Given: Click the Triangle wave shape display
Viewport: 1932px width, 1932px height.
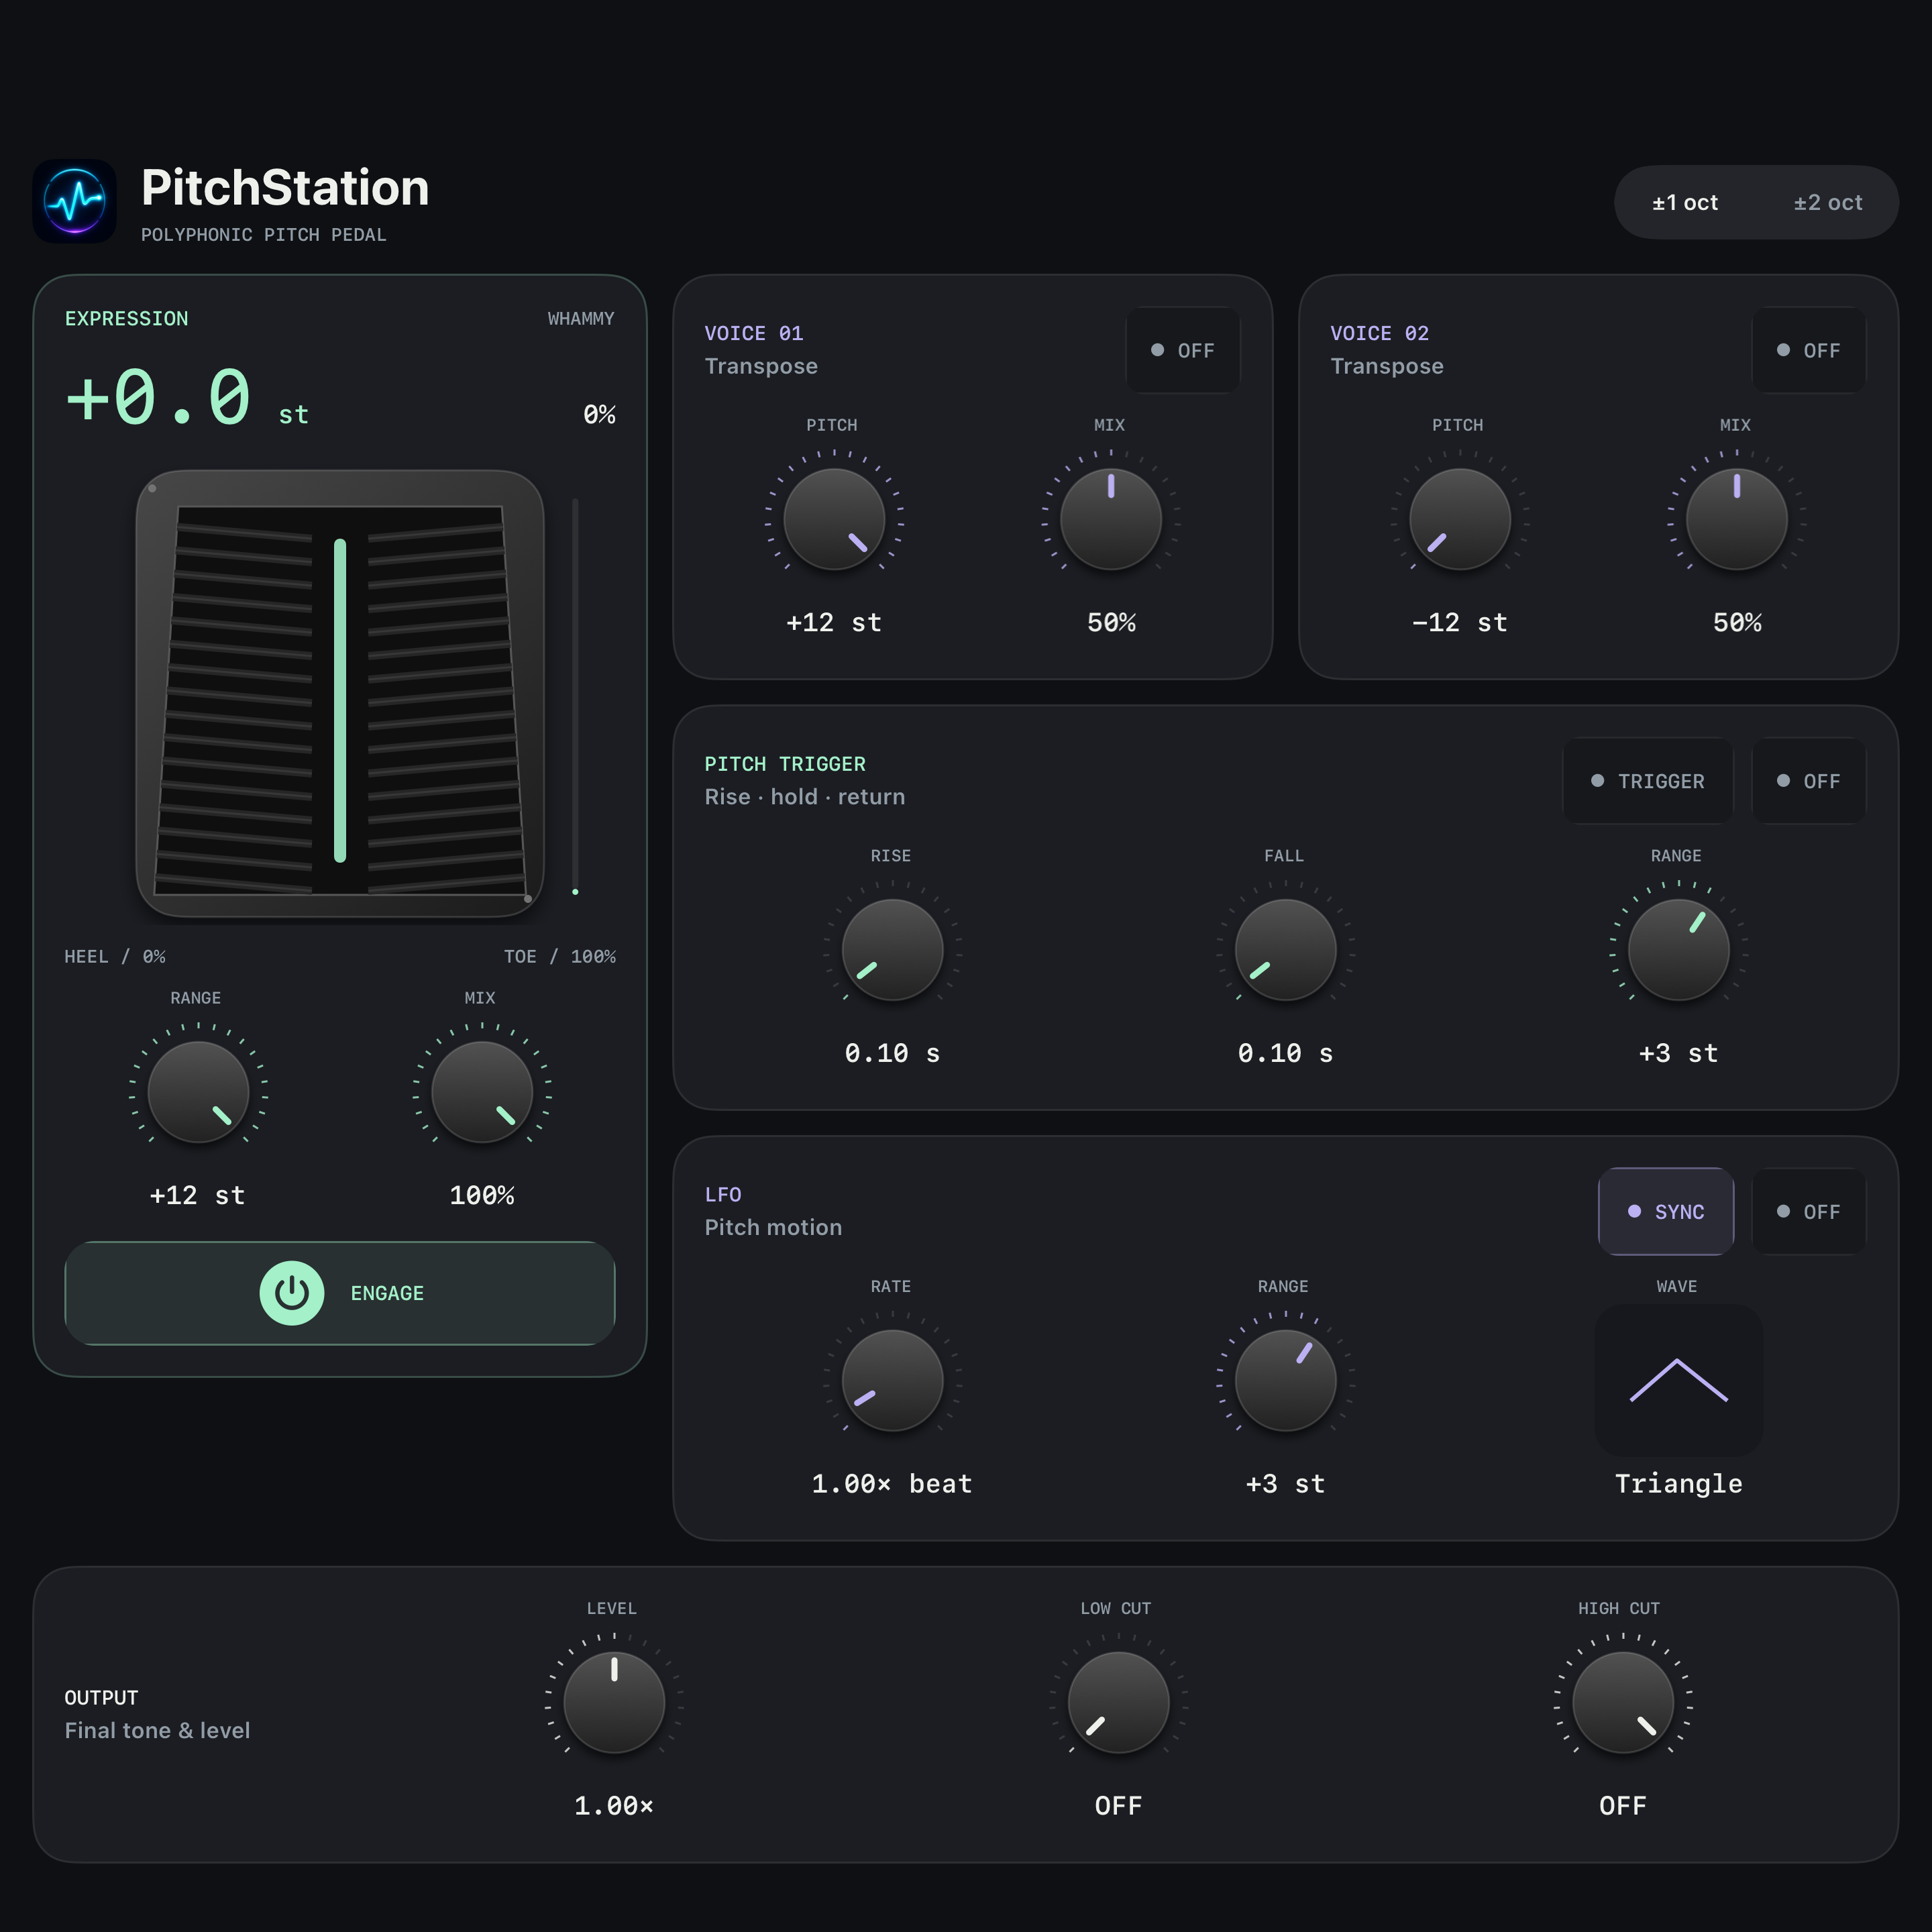Looking at the screenshot, I should (1678, 1380).
